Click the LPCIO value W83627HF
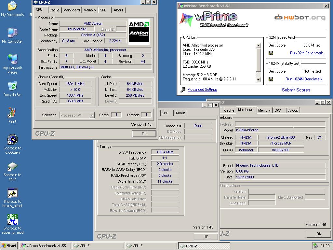Image resolution: width=333 pixels, height=250 pixels. coord(281,150)
